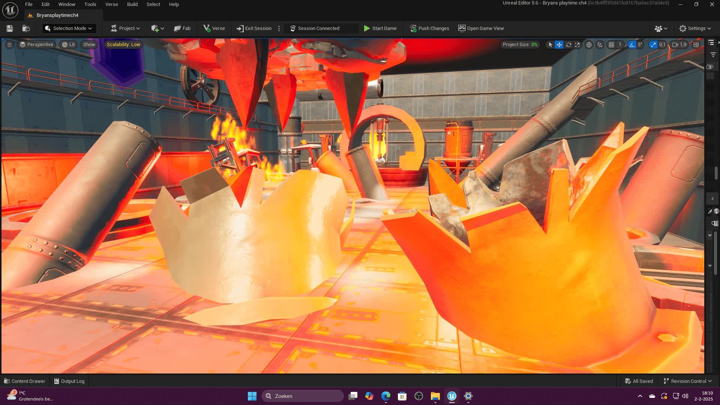The height and width of the screenshot is (405, 720).
Task: Adjust camera speed value 1,9
Action: coord(679,45)
